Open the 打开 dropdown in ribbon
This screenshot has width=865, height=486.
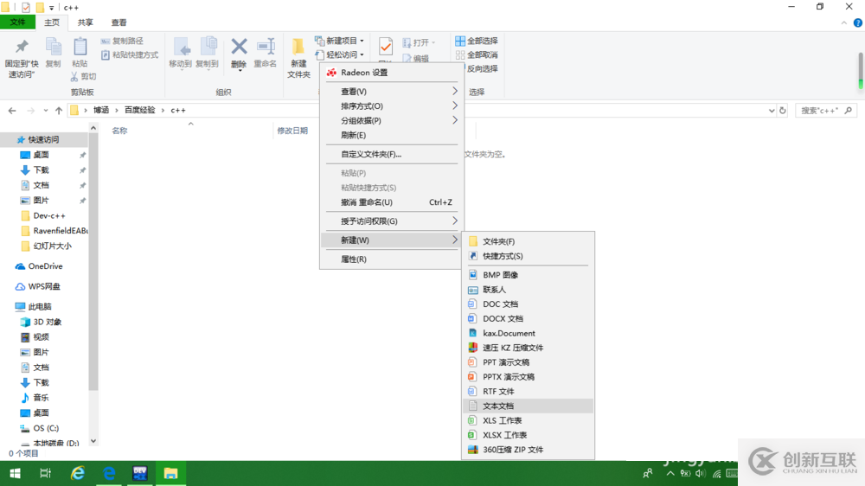[x=419, y=42]
